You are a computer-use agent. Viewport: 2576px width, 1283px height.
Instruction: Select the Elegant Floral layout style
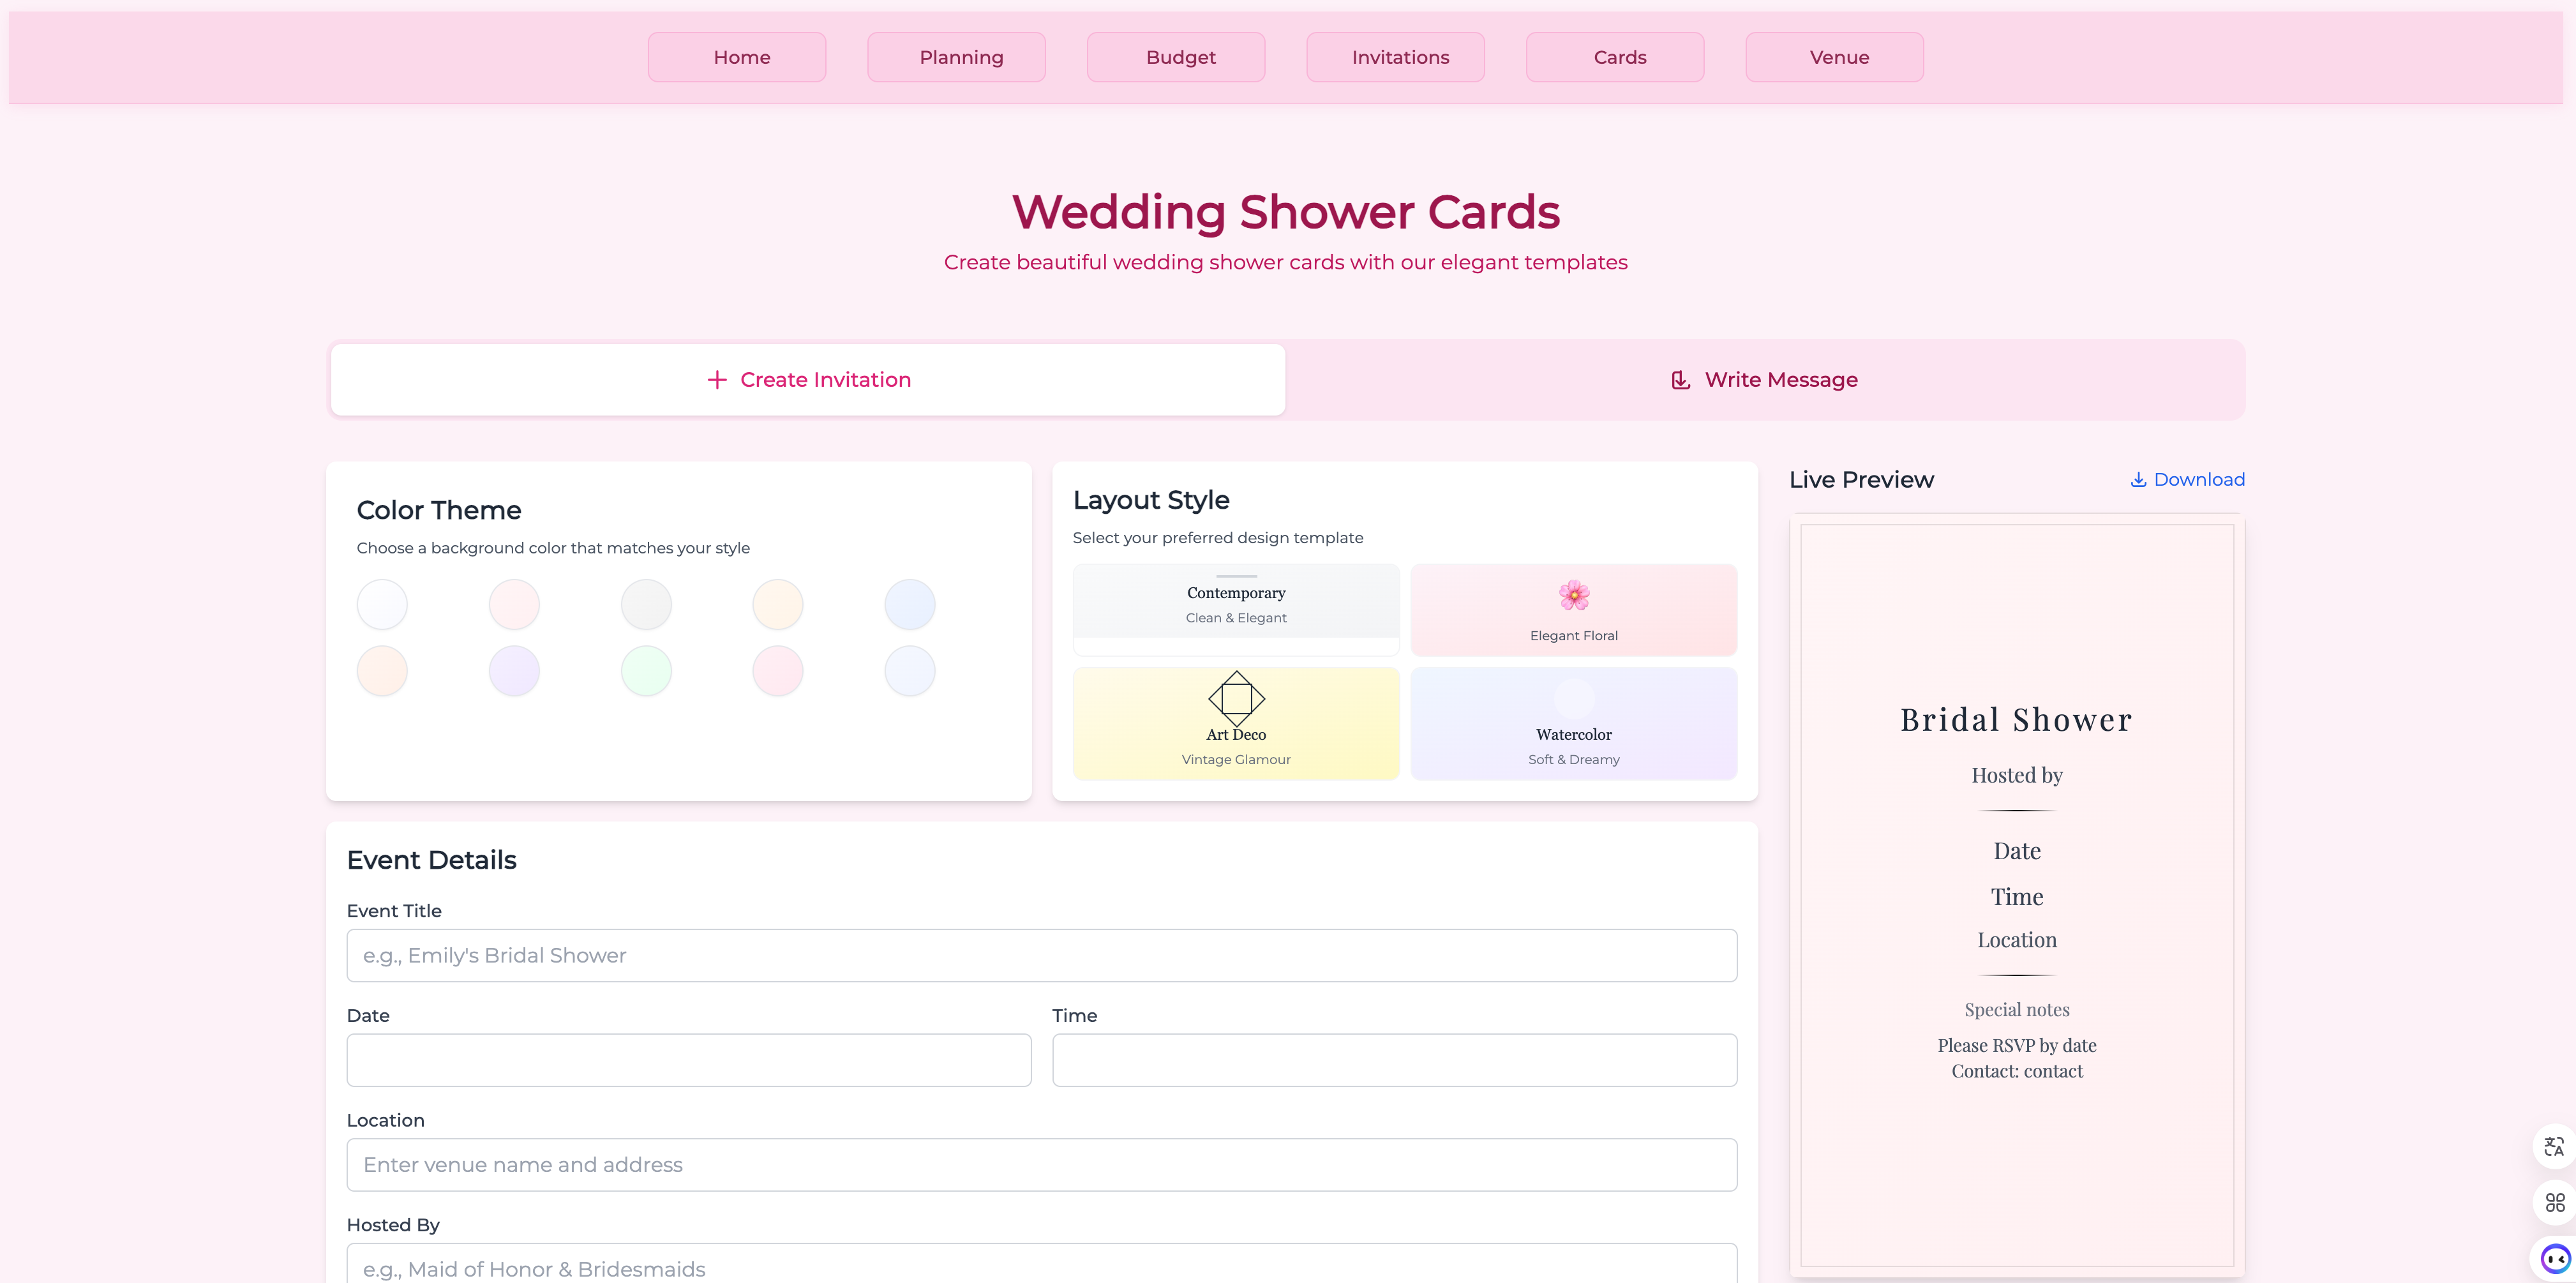coord(1573,609)
